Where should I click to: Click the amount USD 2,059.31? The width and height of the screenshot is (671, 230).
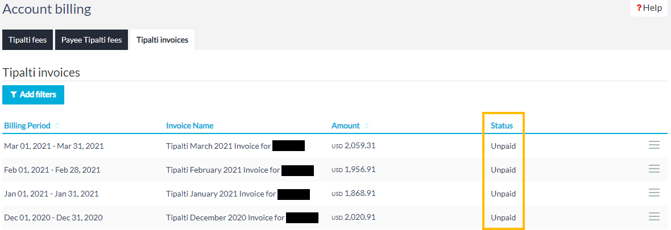click(x=354, y=145)
